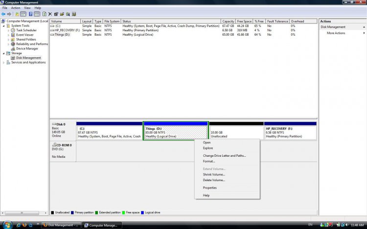This screenshot has width=367, height=229.
Task: Click the Properties toolbar icon
Action: (x=56, y=14)
